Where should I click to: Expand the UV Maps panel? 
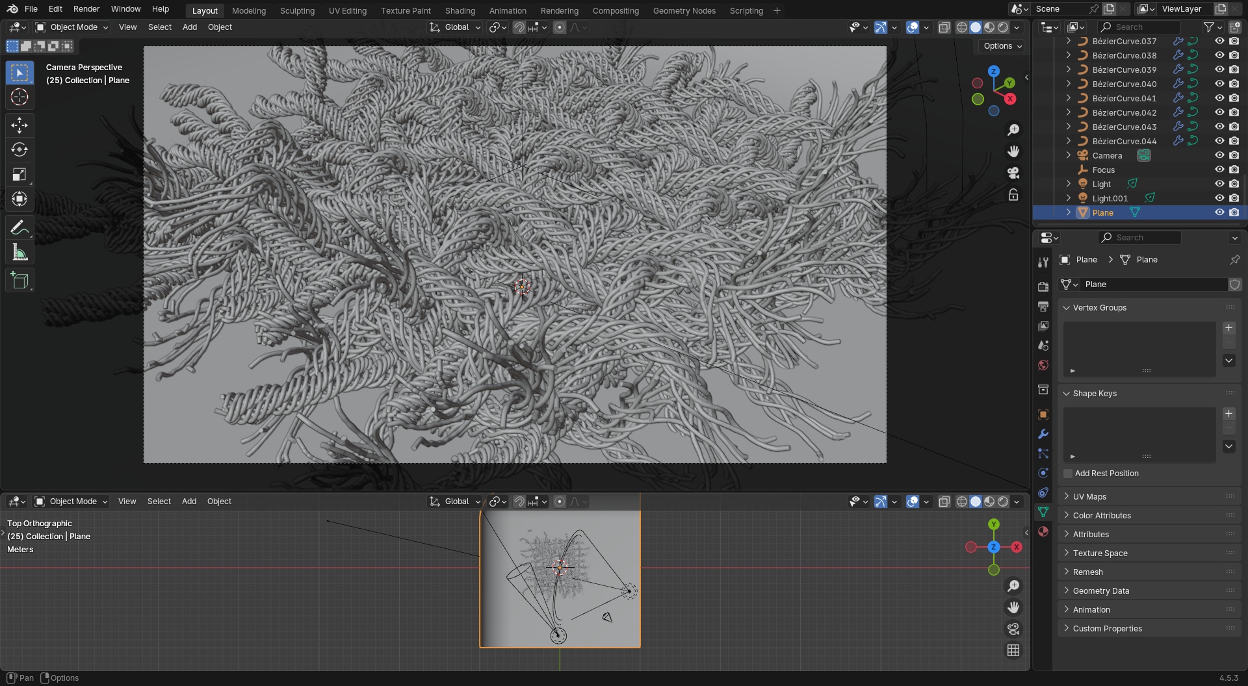pyautogui.click(x=1089, y=496)
